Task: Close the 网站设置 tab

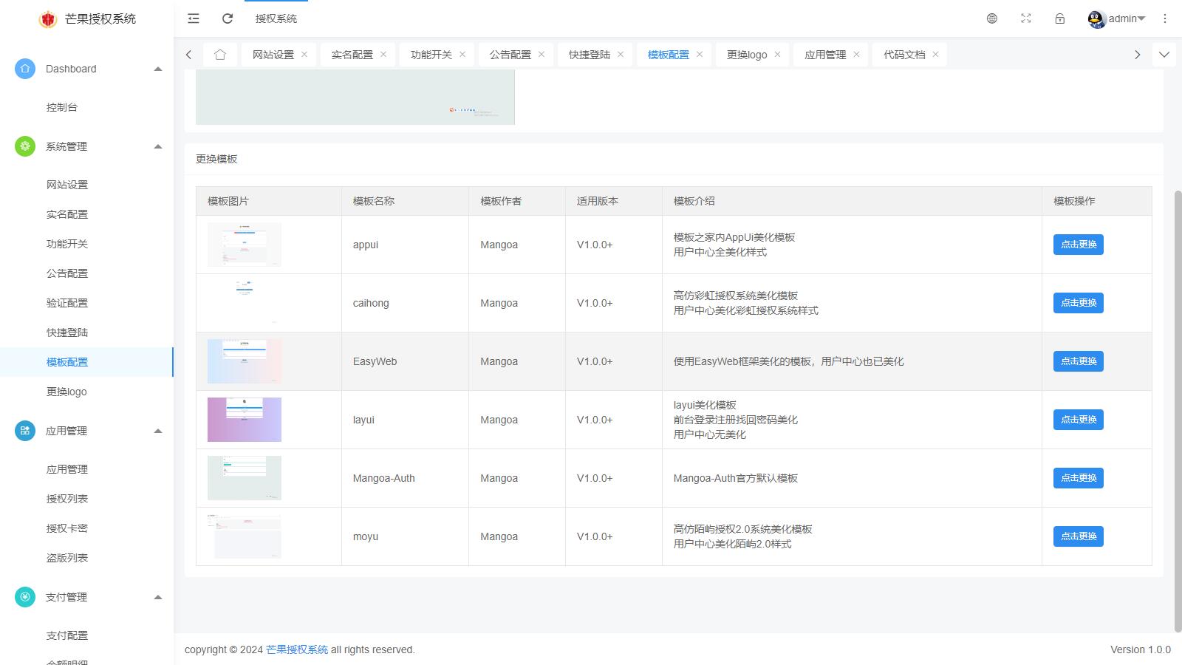Action: click(x=304, y=55)
